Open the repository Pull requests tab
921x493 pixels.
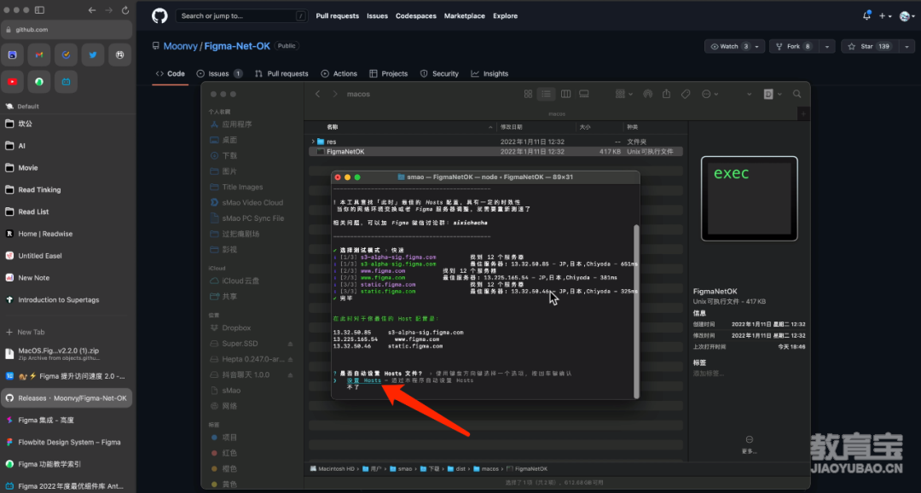point(281,73)
